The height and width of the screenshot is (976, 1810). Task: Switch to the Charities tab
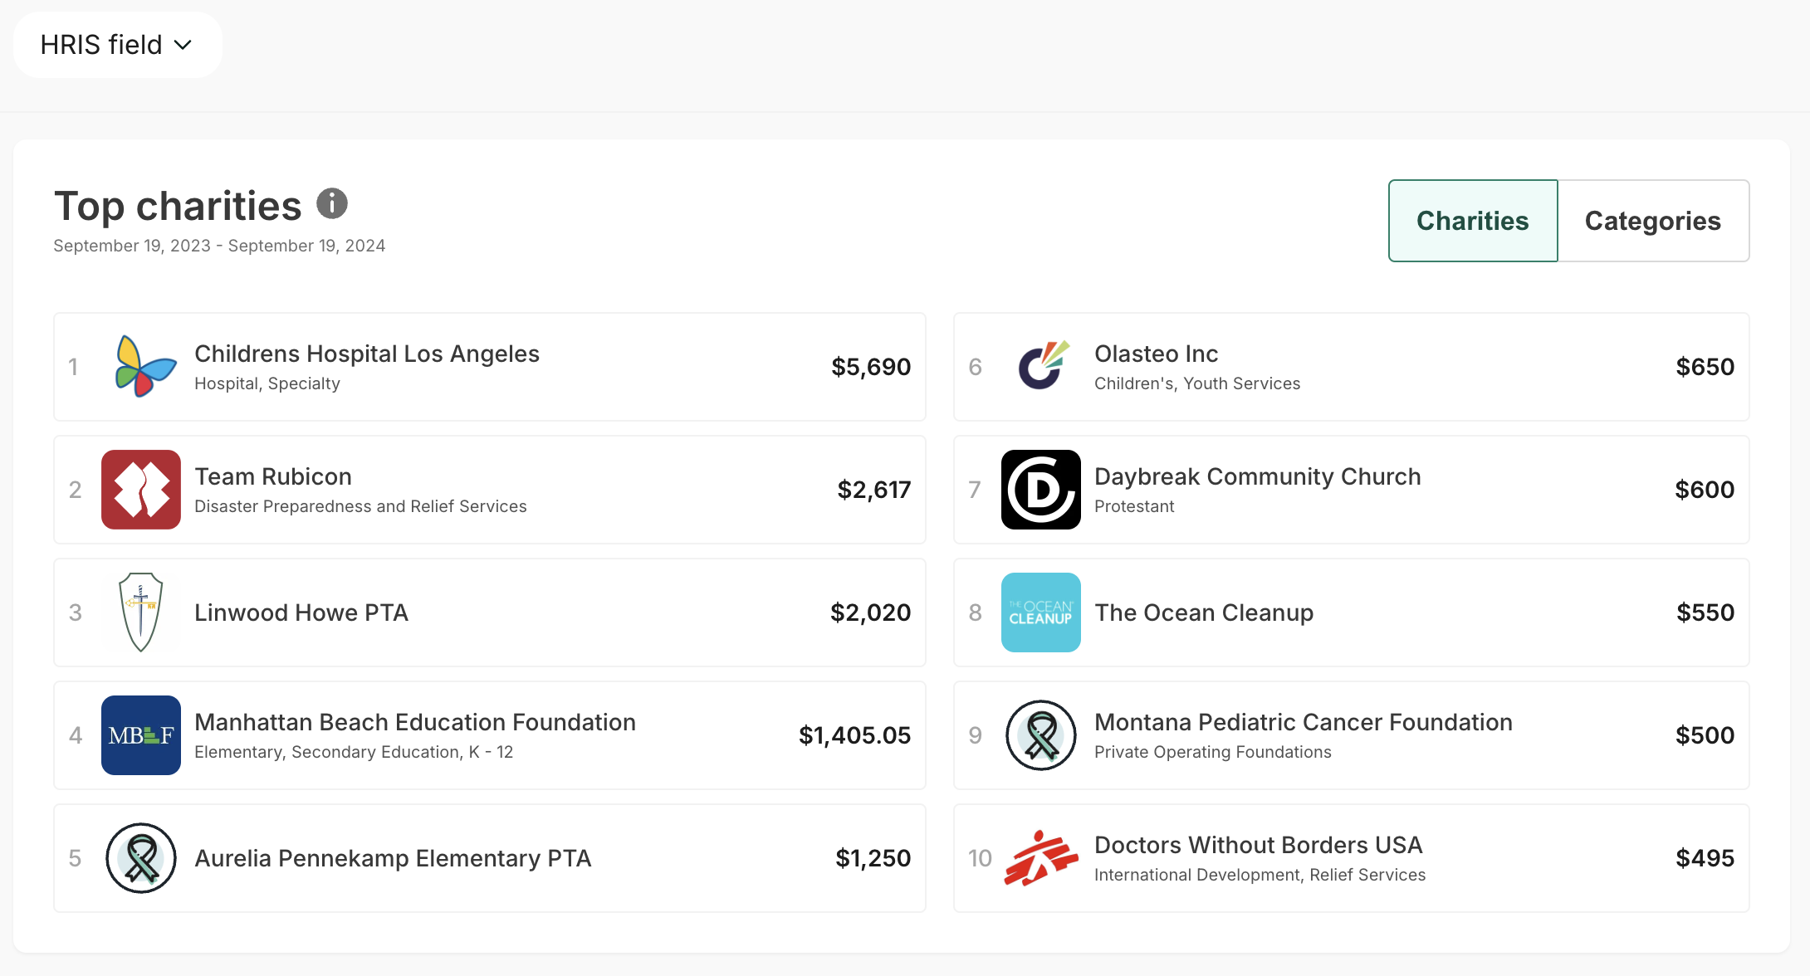click(1472, 221)
